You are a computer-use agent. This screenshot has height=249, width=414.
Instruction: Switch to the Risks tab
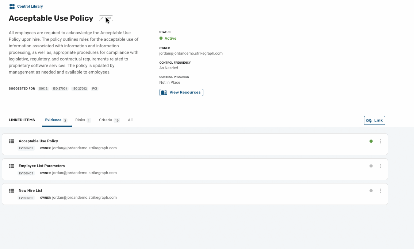pos(83,120)
